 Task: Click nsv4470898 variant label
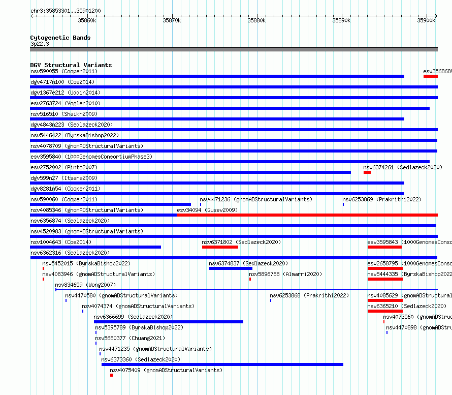point(419,327)
